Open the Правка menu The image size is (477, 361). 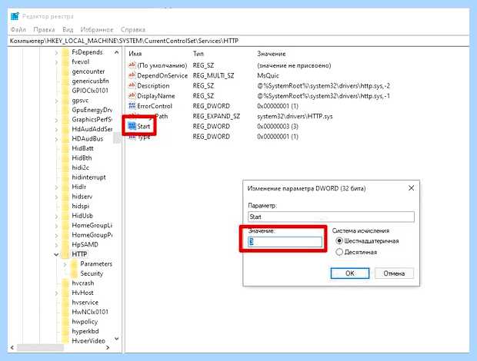(x=44, y=29)
